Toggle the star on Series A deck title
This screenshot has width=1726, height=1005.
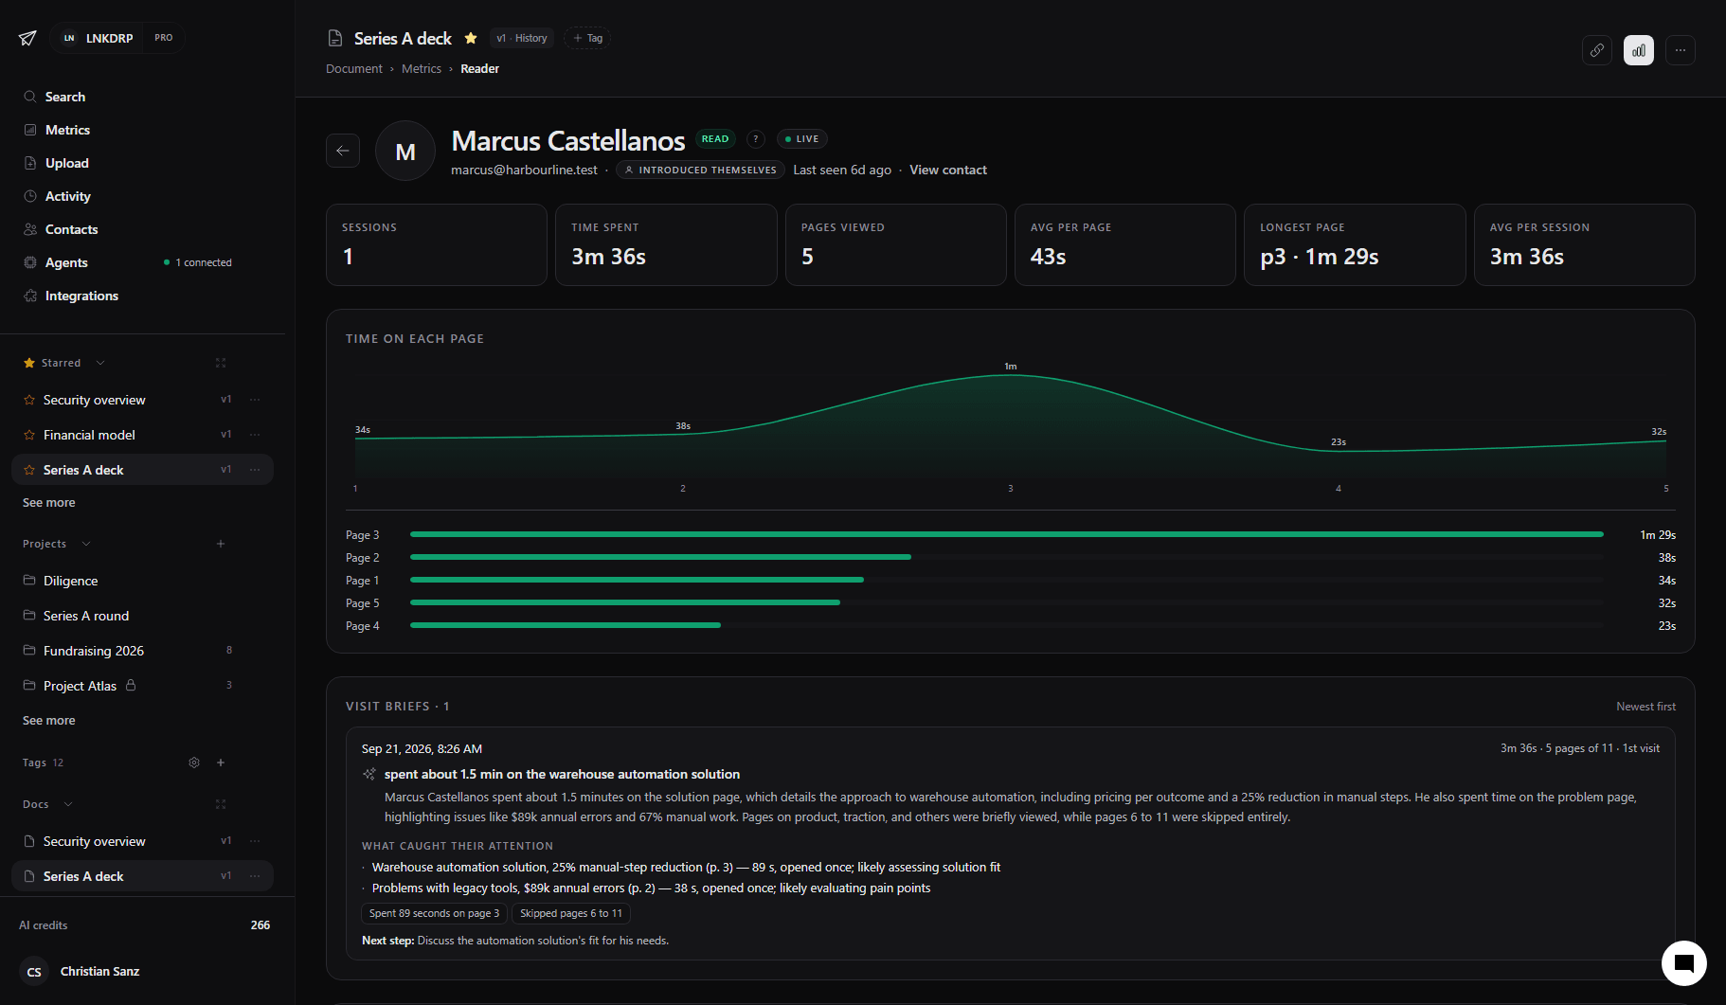click(x=471, y=38)
